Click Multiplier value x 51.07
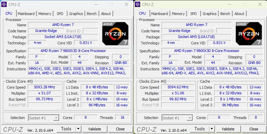The image size is (267, 134). pos(44,93)
